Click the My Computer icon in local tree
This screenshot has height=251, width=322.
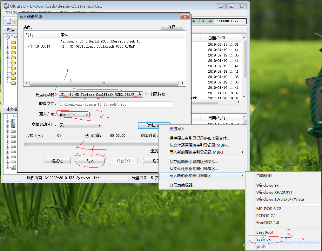pyautogui.click(x=13, y=122)
